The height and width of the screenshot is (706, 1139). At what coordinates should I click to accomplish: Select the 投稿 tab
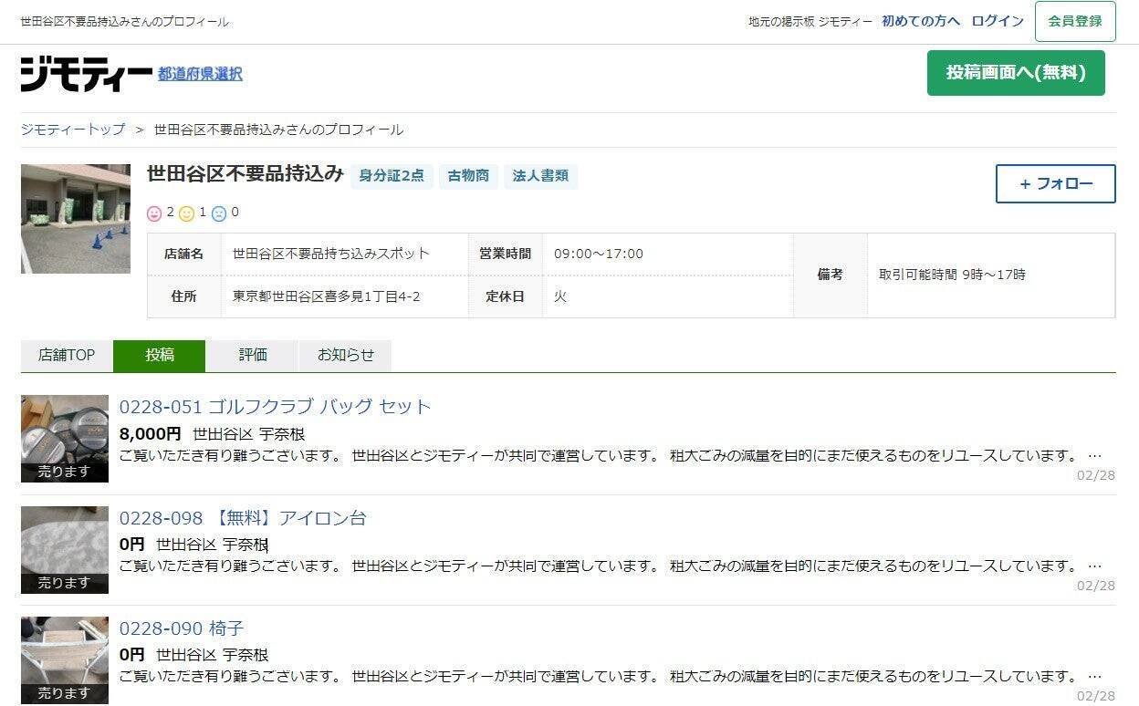160,356
